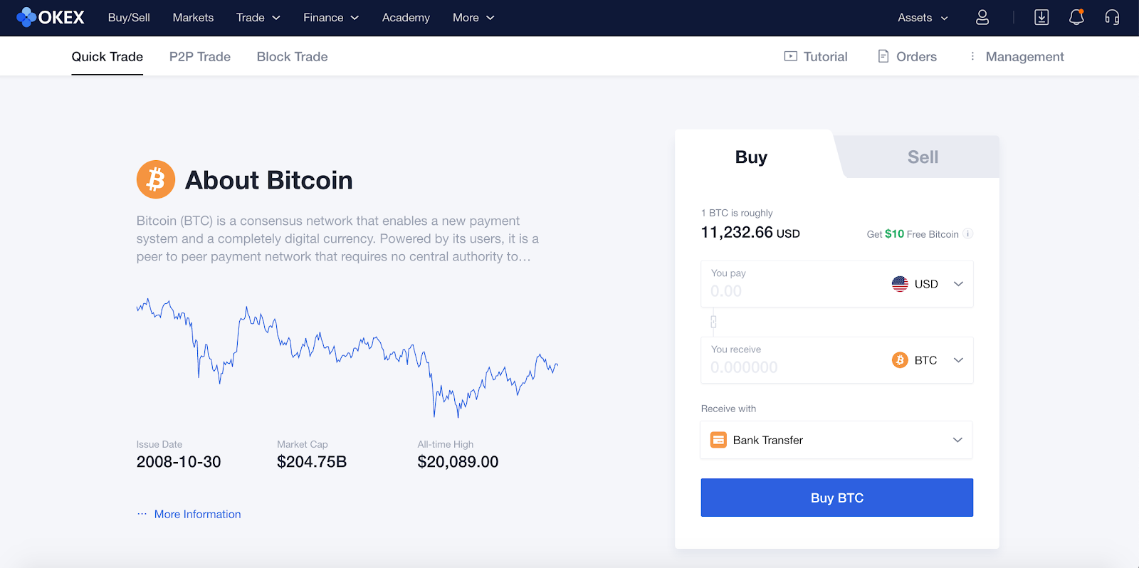Switch to P2P Trade tab
This screenshot has width=1139, height=568.
pos(200,56)
